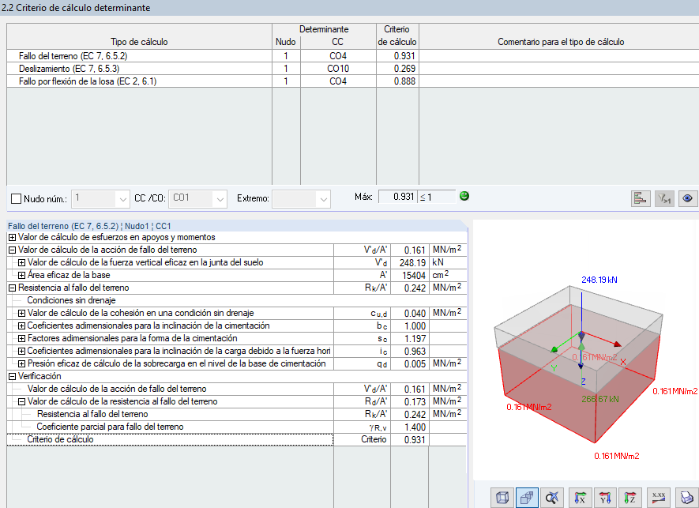Click the 0.963 load inclination value
The height and width of the screenshot is (508, 699).
410,351
